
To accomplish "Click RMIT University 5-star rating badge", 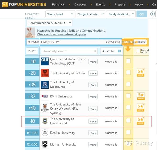I will point(141,96).
